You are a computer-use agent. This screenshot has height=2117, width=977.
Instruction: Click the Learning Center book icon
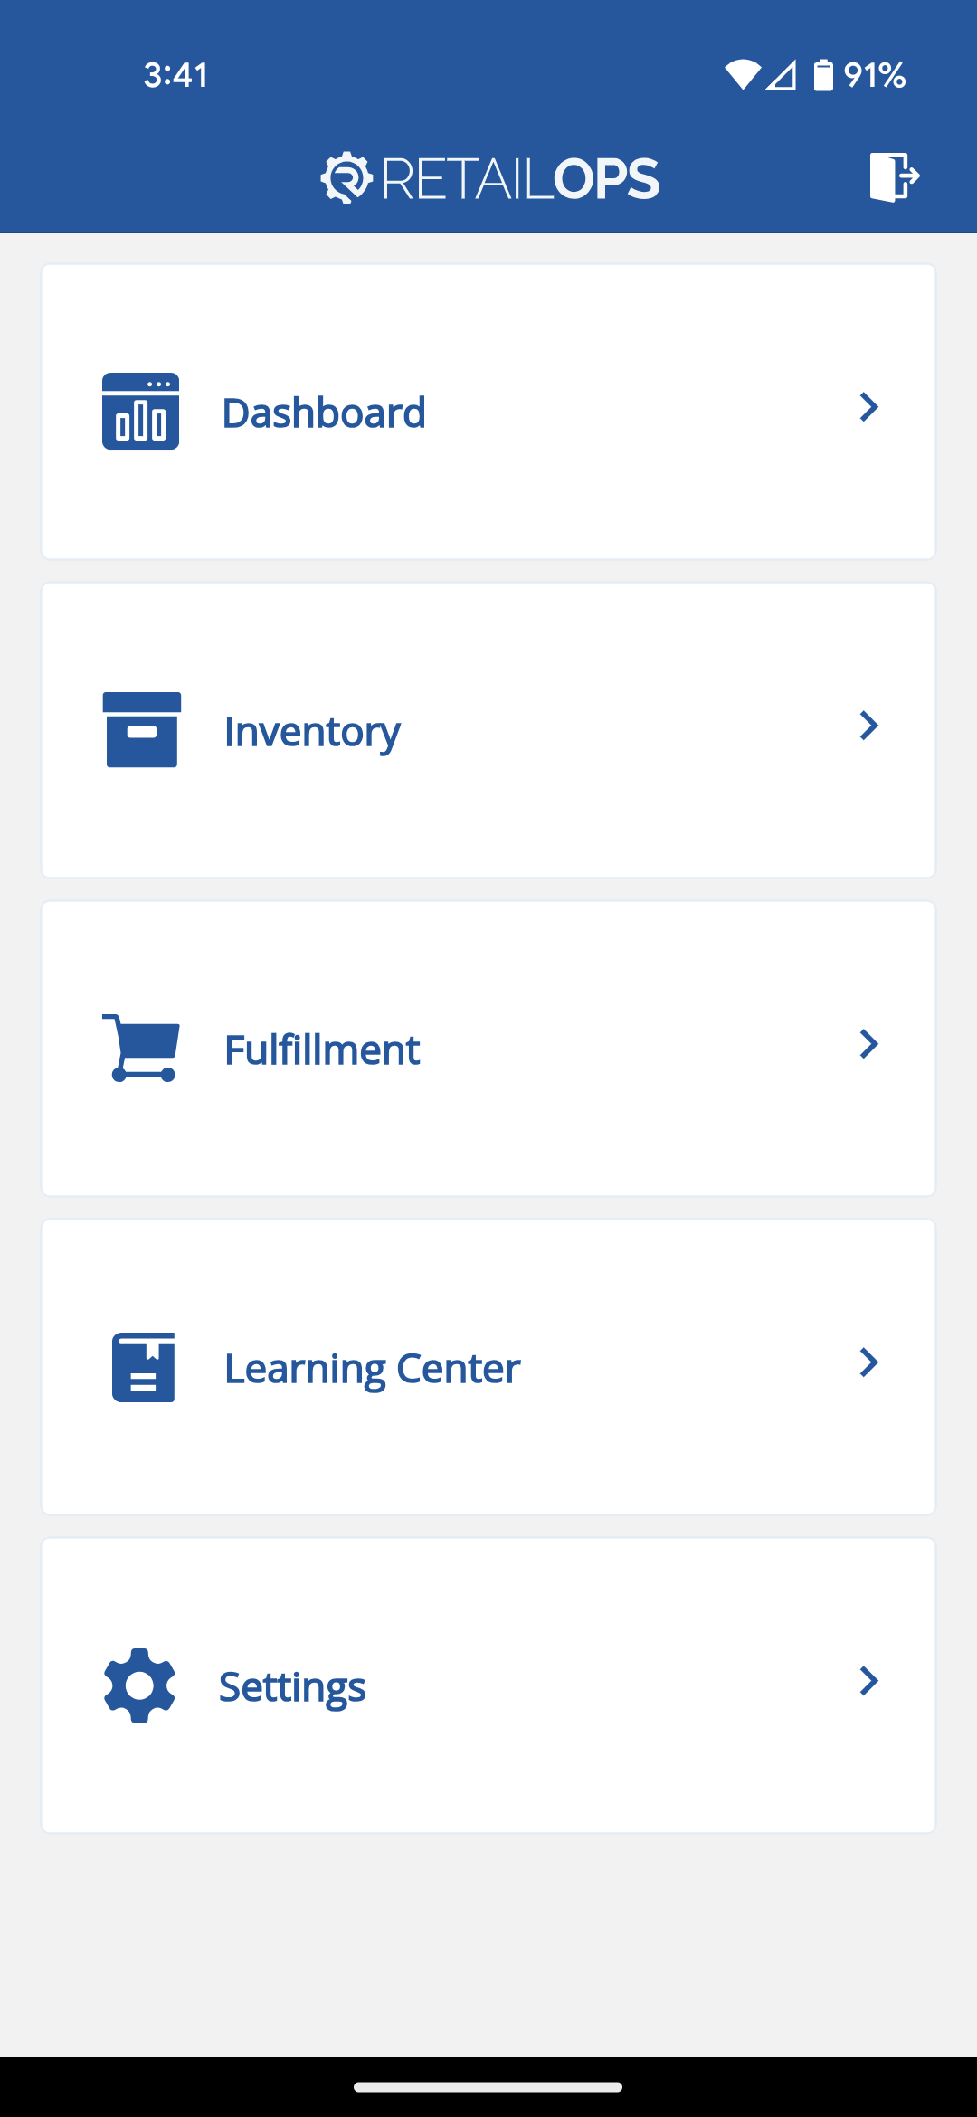tap(143, 1367)
